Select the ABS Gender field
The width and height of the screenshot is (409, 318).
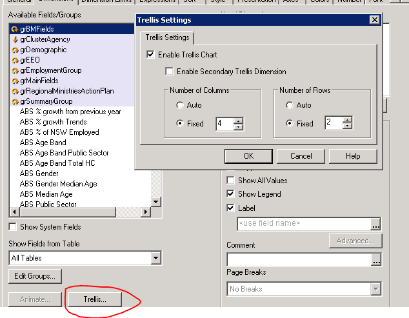[x=81, y=174]
